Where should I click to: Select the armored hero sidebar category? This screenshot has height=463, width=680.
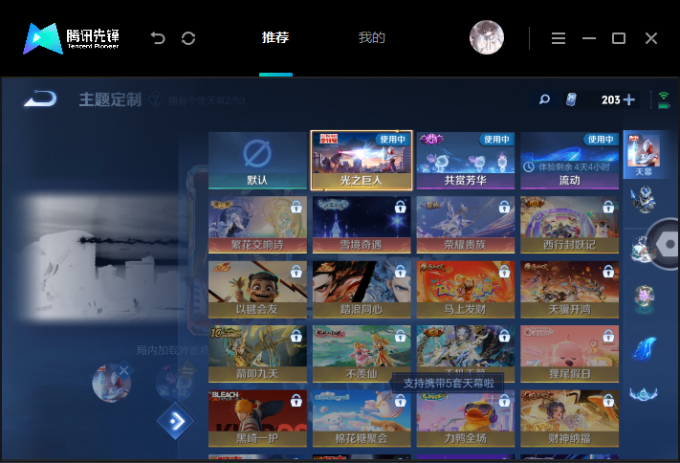click(644, 199)
